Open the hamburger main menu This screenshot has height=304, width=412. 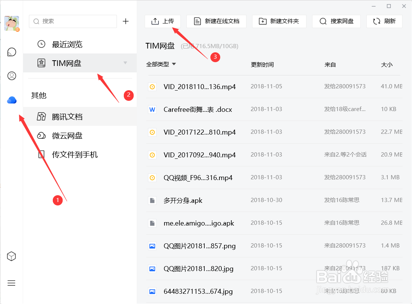tap(11, 283)
